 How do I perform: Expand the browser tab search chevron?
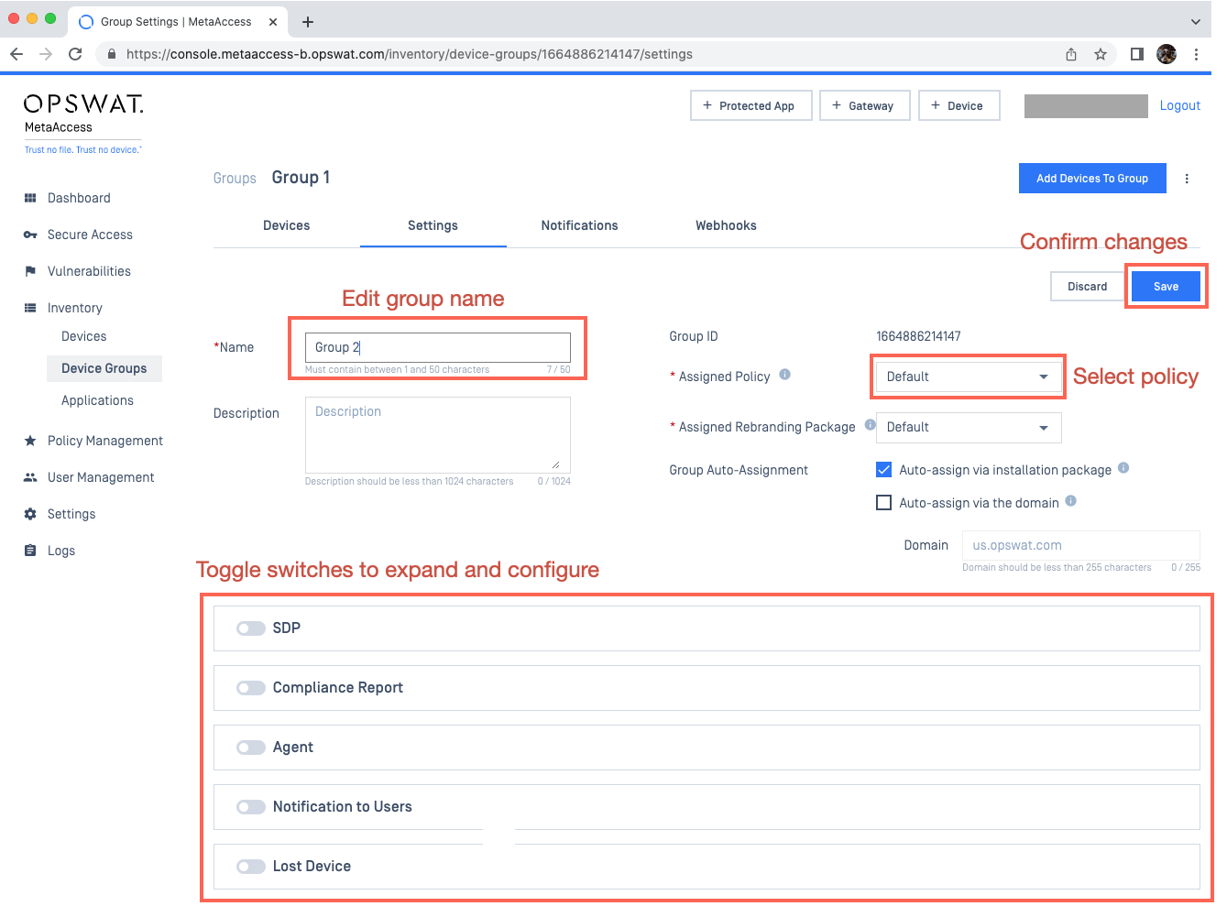[1196, 22]
